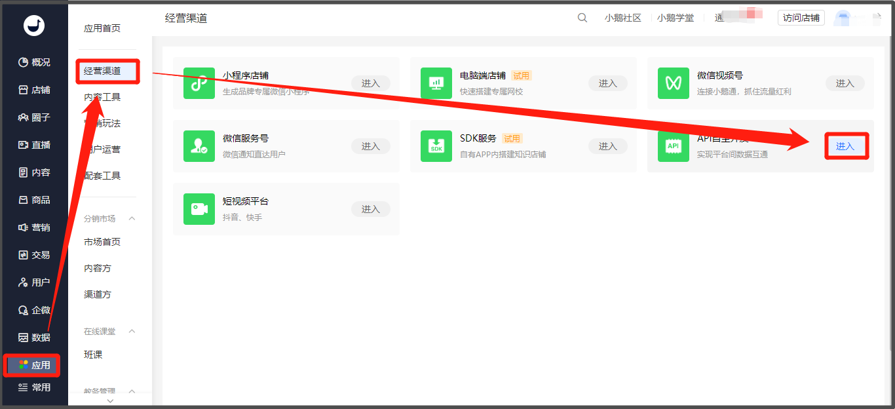Viewport: 895px width, 409px height.
Task: Click the Xiaoe-tech logo at top left
Action: pos(33,26)
